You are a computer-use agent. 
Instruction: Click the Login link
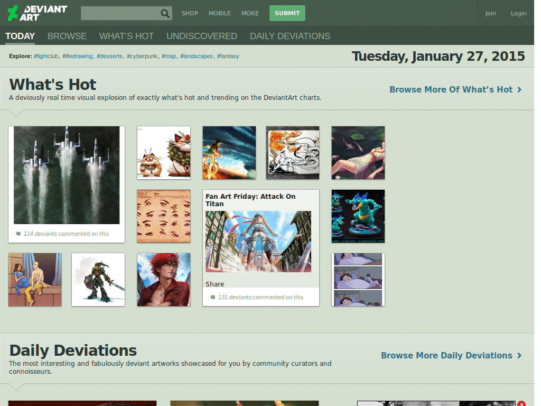(x=519, y=13)
